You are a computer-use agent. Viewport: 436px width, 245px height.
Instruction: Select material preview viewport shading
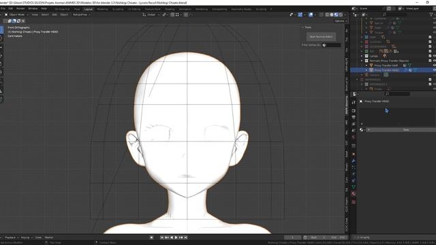coord(336,14)
